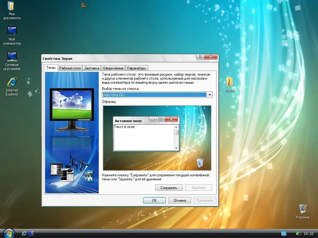The height and width of the screenshot is (238, 318).
Task: Open the Windows Start orb
Action: click(9, 233)
